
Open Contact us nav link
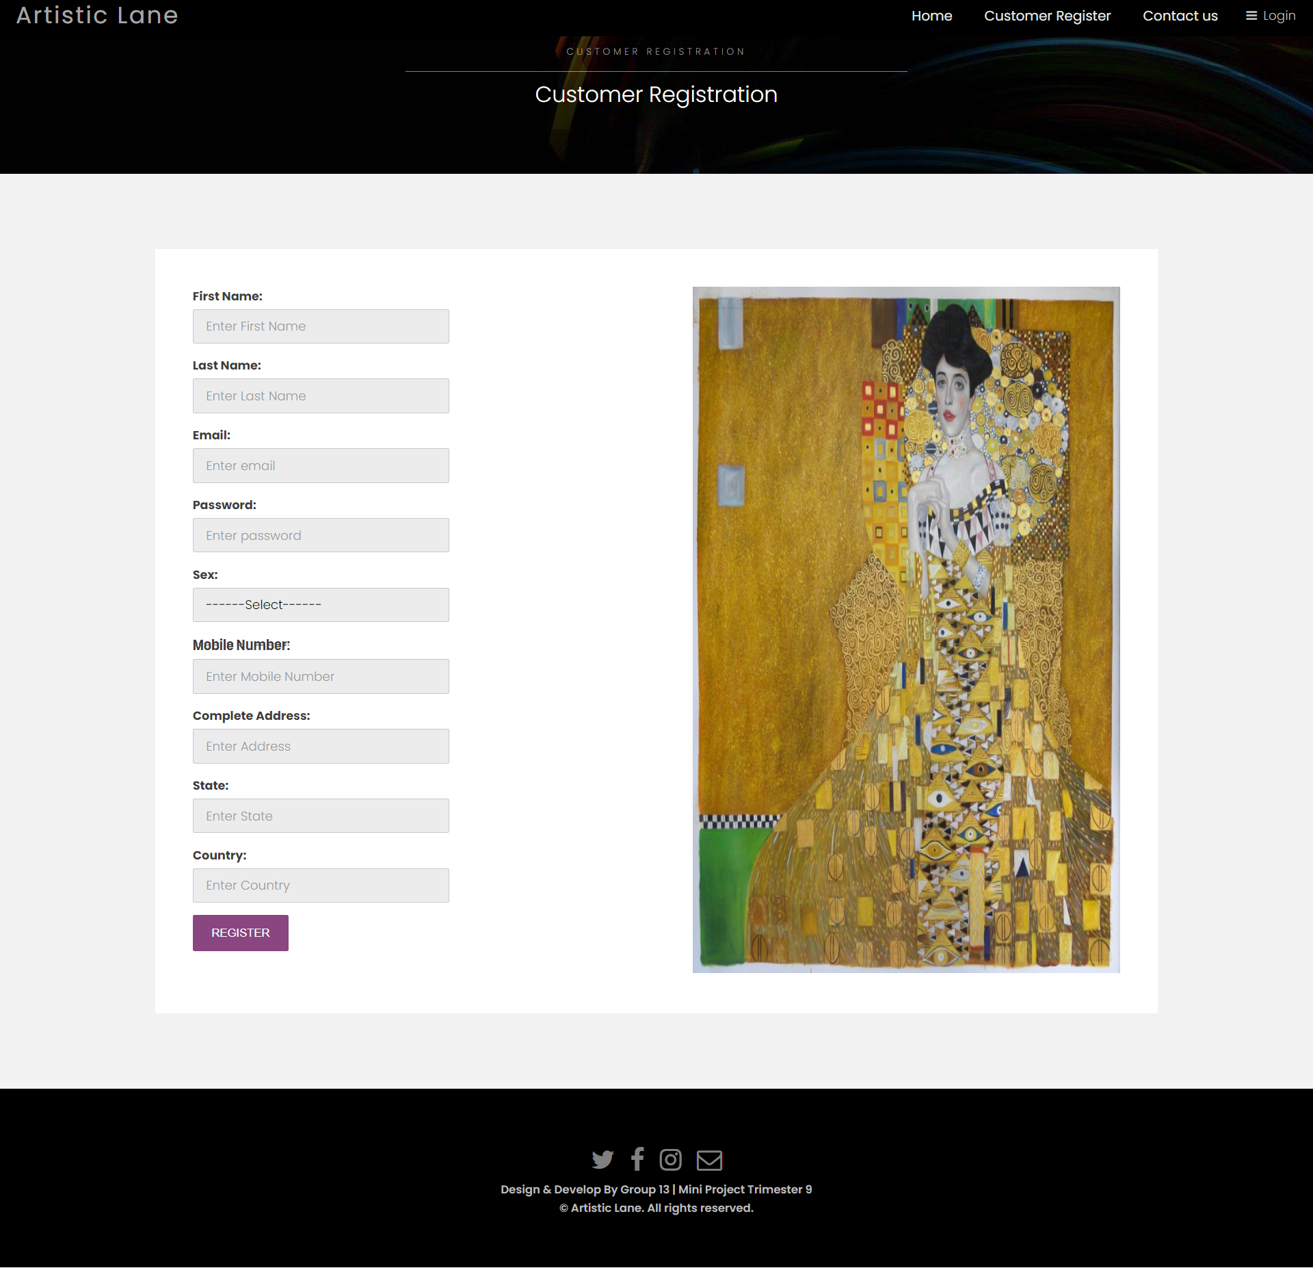(1180, 16)
